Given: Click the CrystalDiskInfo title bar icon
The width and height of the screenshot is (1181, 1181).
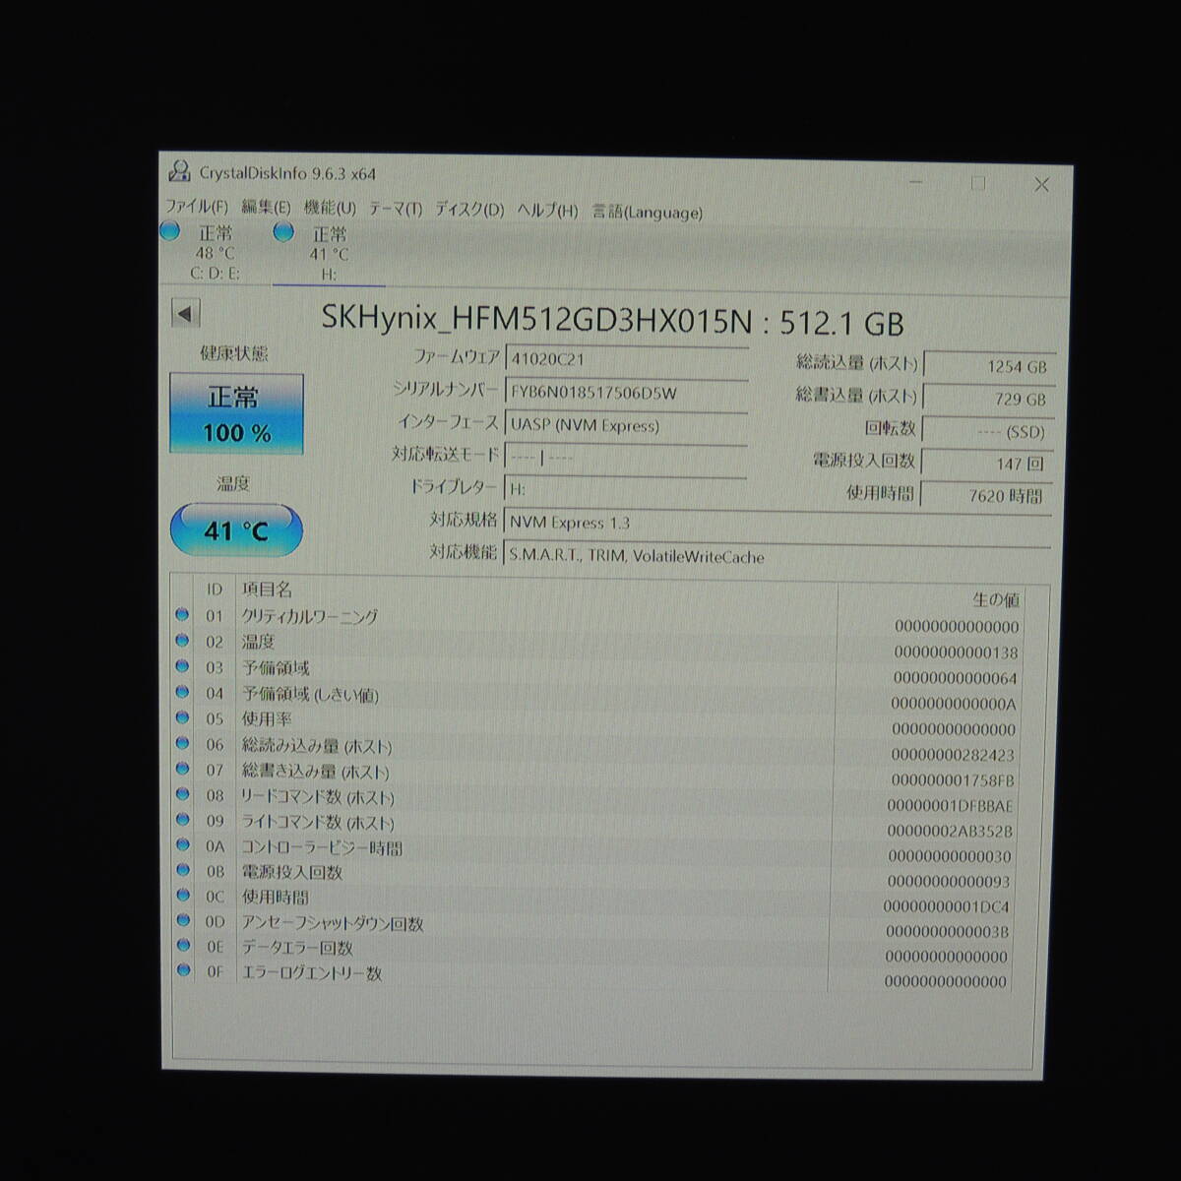Looking at the screenshot, I should (179, 171).
